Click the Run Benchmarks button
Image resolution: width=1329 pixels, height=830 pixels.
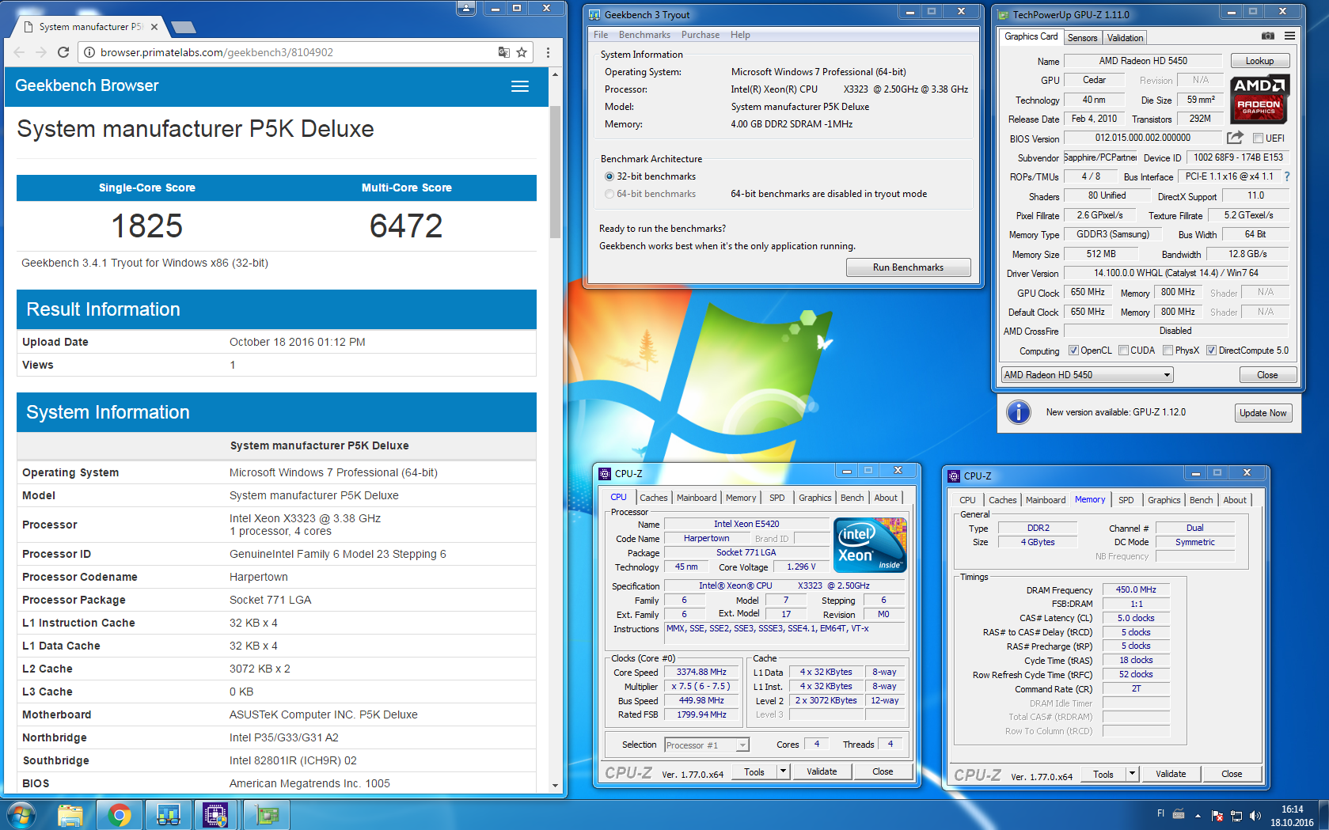click(908, 267)
